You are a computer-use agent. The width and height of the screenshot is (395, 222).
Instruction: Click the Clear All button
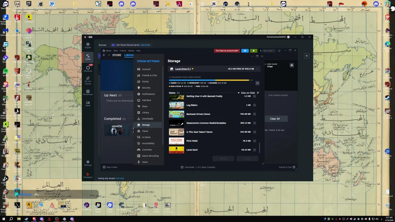[275, 119]
